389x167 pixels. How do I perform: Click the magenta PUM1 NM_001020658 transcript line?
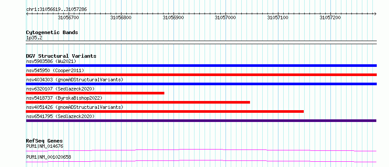(x=201, y=161)
